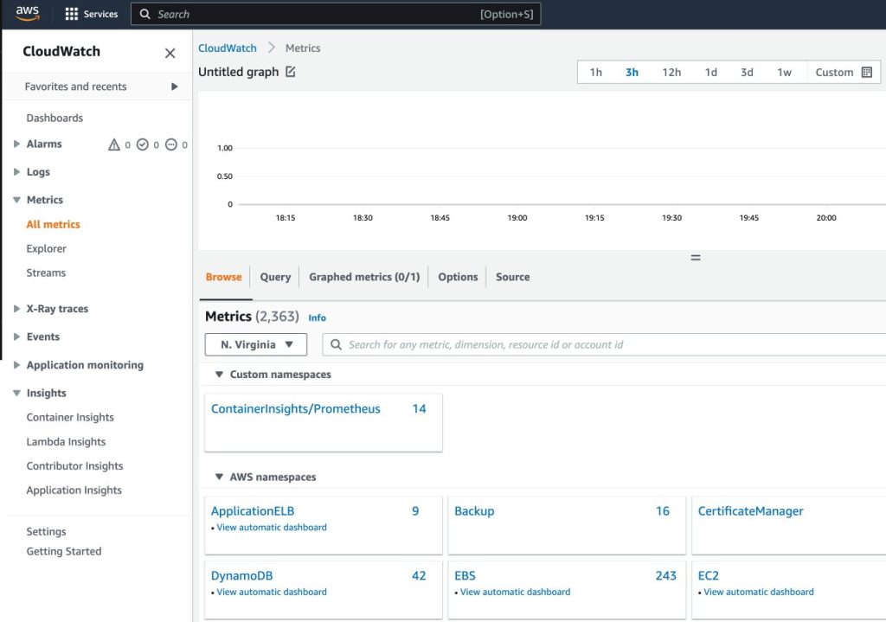
Task: Select the 1w time range
Action: pos(784,73)
